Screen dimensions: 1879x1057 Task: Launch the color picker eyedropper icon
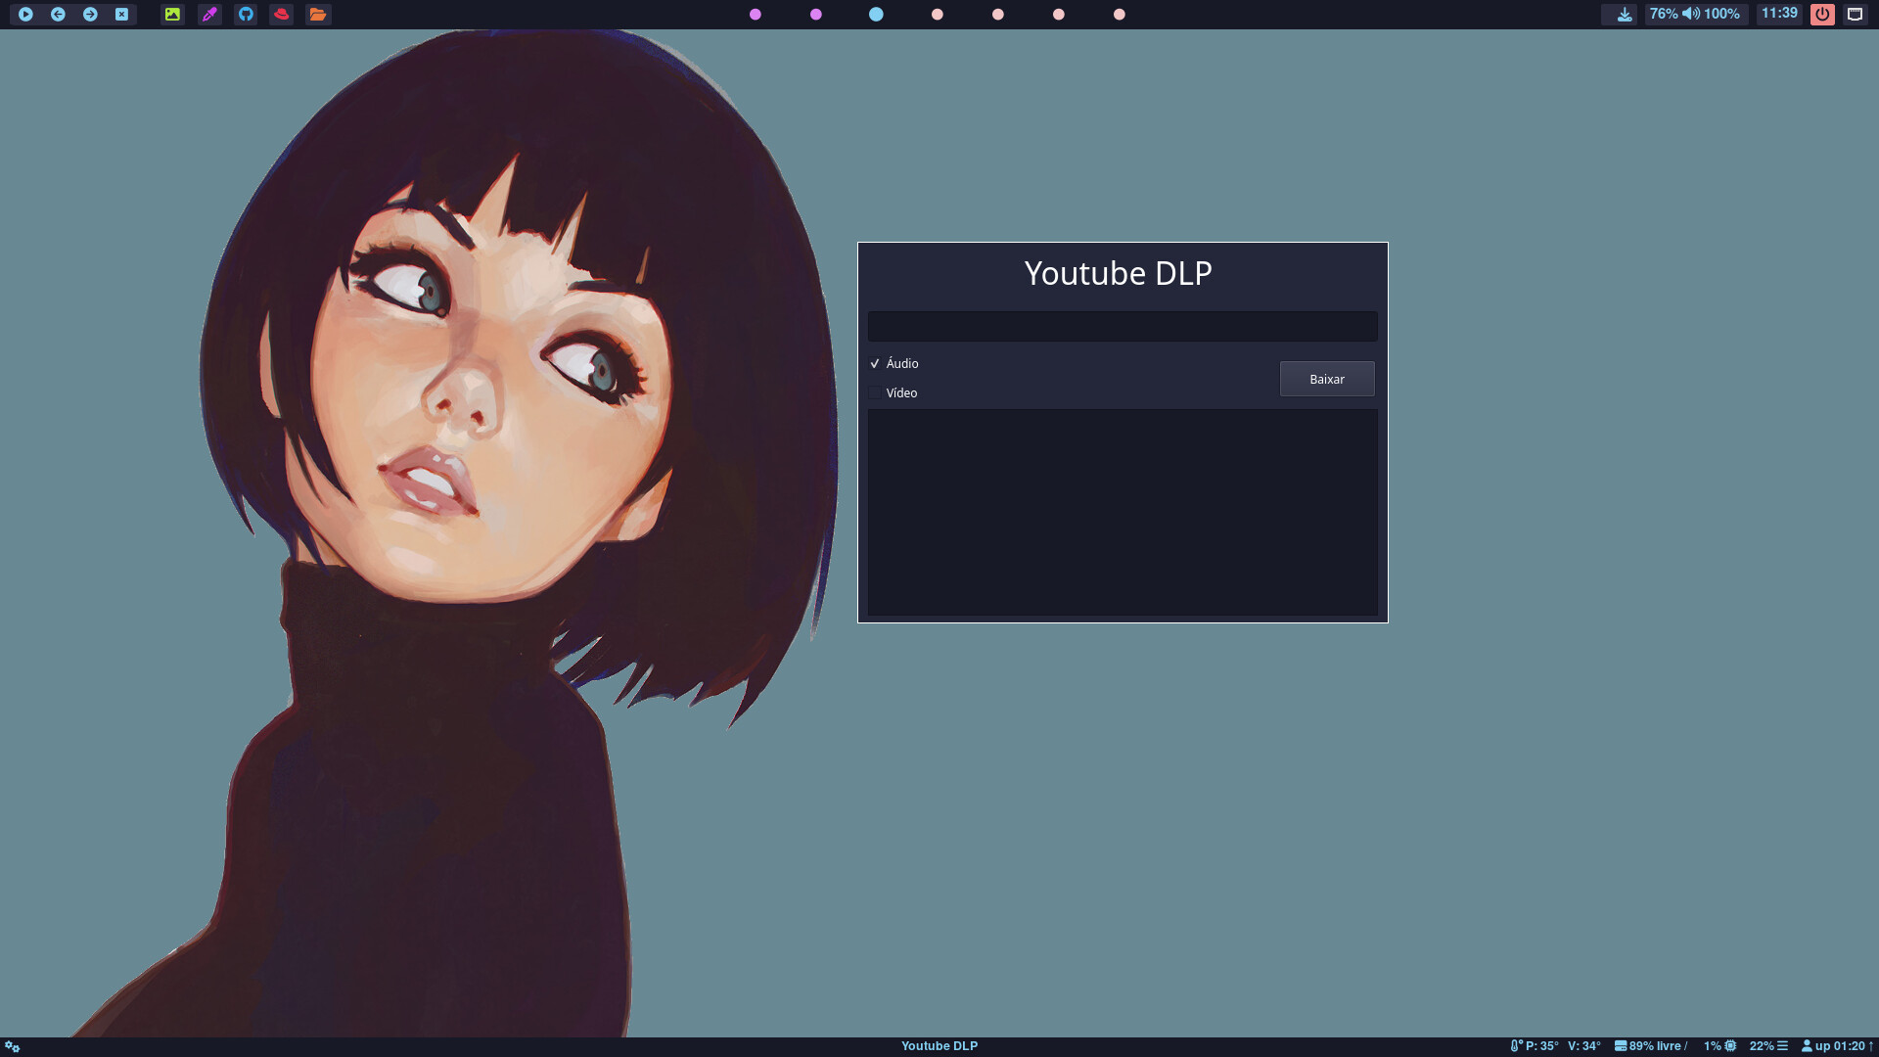coord(209,15)
